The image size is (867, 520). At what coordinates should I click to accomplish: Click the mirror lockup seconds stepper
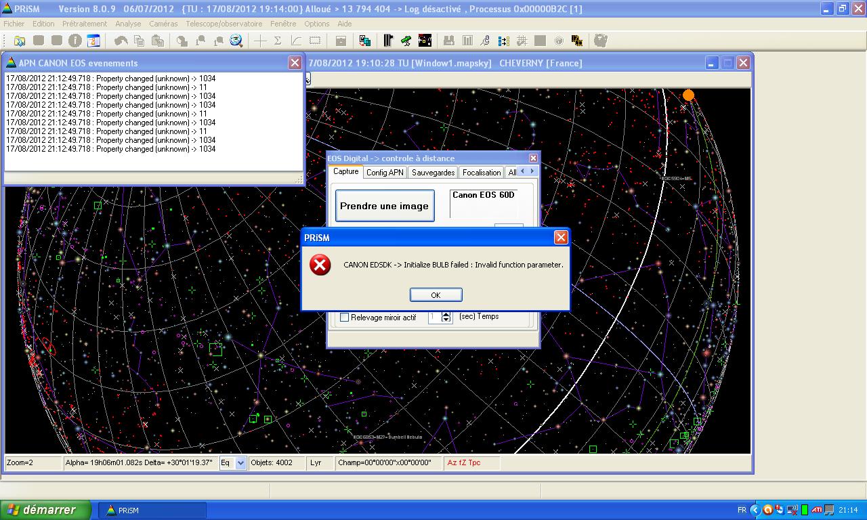coord(446,317)
